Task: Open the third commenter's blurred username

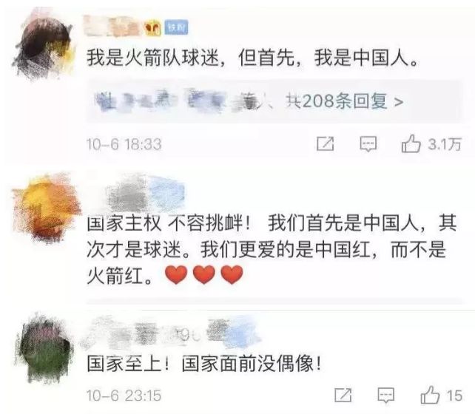Action: coord(170,331)
